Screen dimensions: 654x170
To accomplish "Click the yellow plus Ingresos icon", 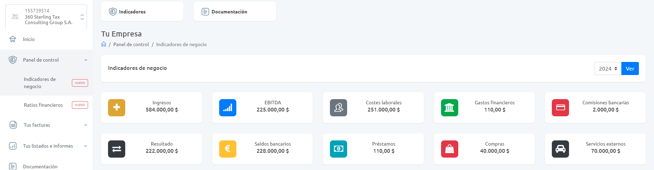I will coord(117,108).
